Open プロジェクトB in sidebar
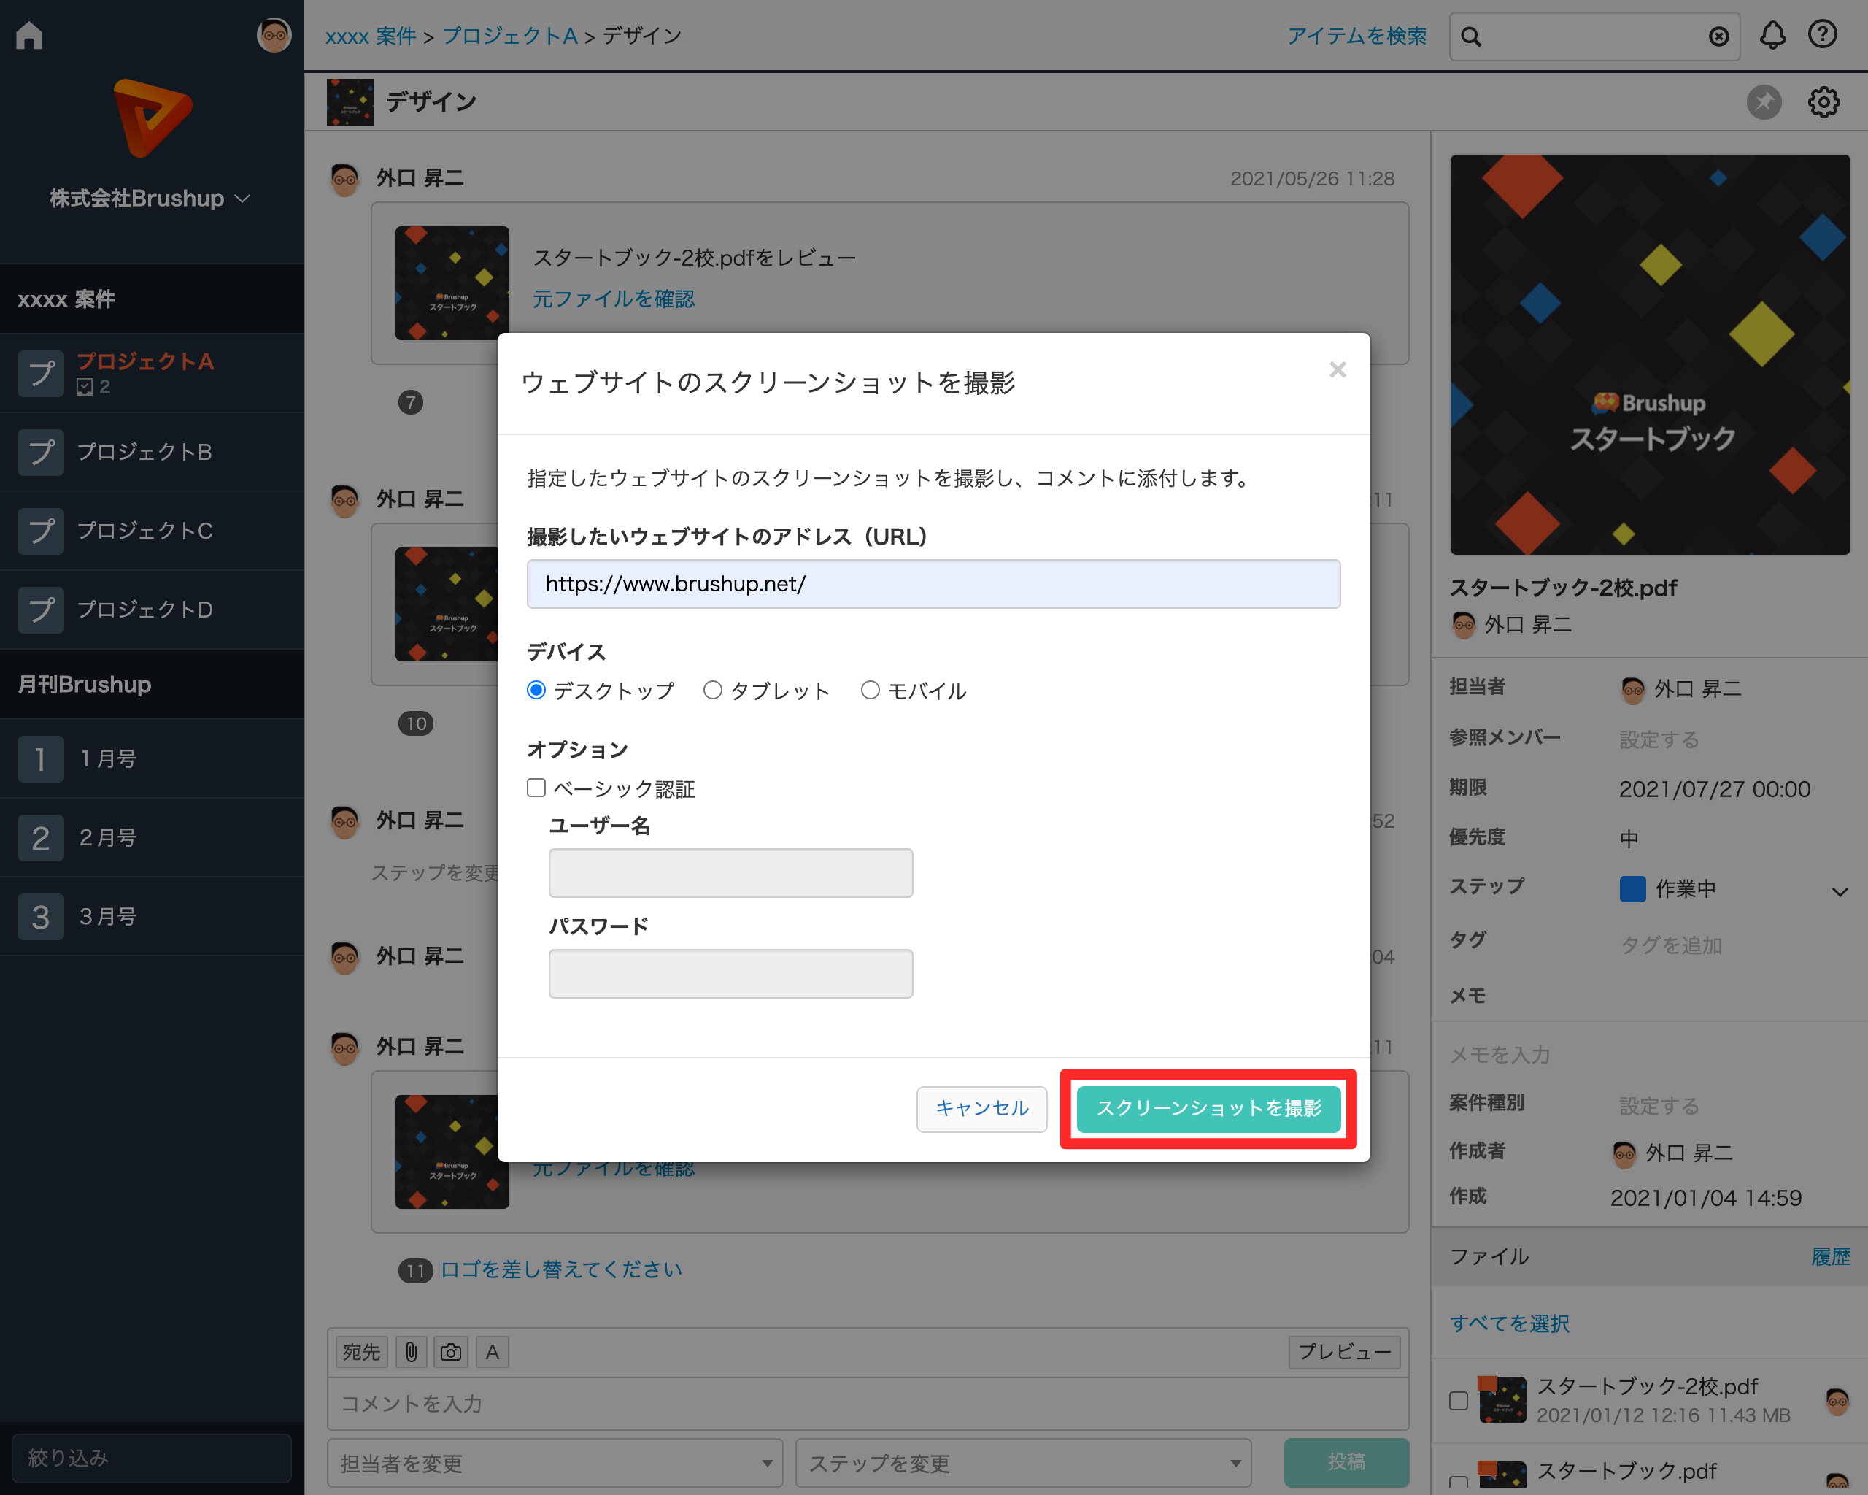1868x1495 pixels. 144,453
